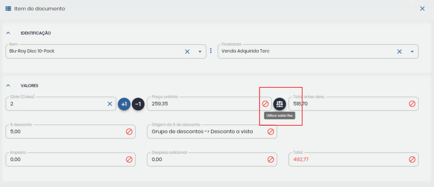Click blocked icon in Total field
Image resolution: width=434 pixels, height=187 pixels.
pos(412,160)
